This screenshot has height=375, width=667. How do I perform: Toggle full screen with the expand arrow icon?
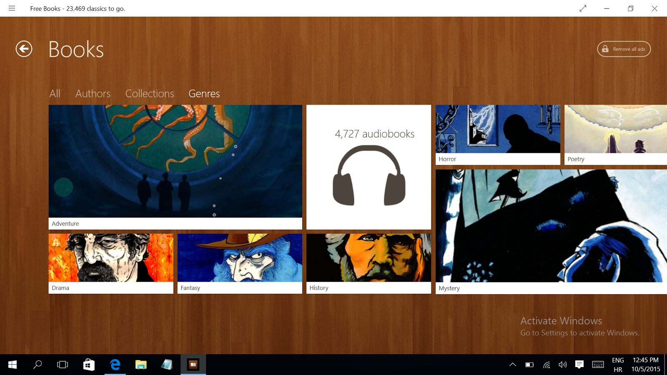pyautogui.click(x=583, y=8)
